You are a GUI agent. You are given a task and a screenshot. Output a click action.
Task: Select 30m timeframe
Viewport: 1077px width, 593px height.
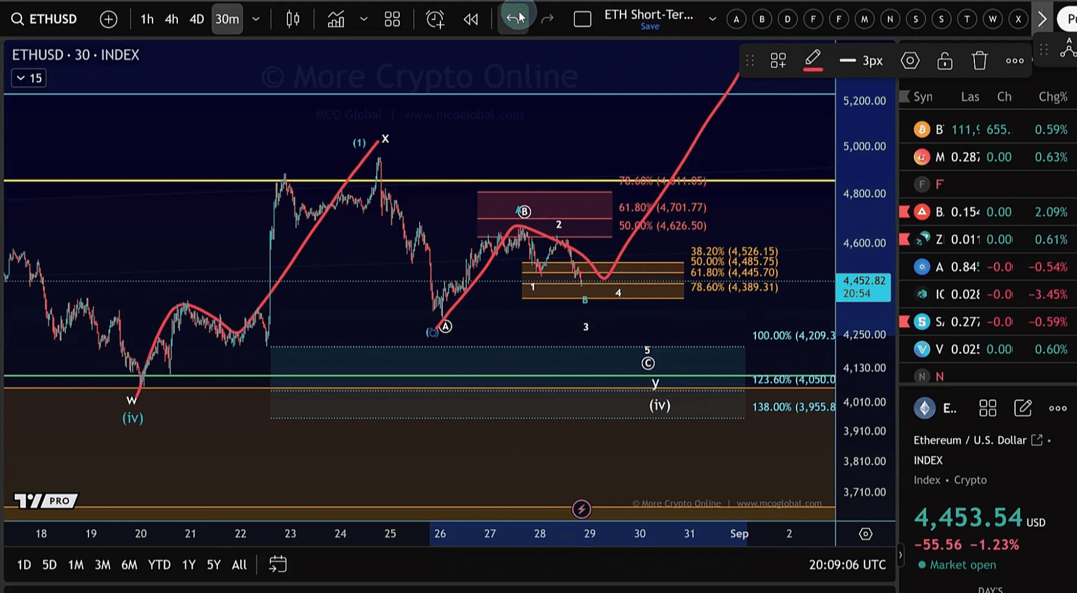click(x=227, y=19)
